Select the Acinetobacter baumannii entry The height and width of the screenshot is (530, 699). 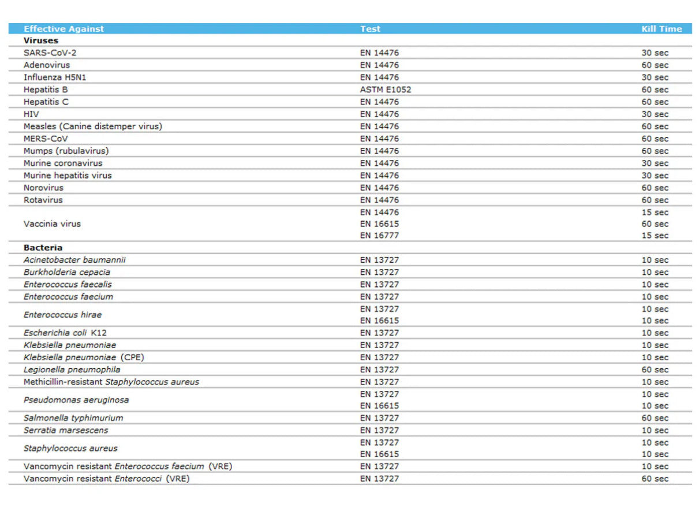tap(74, 260)
